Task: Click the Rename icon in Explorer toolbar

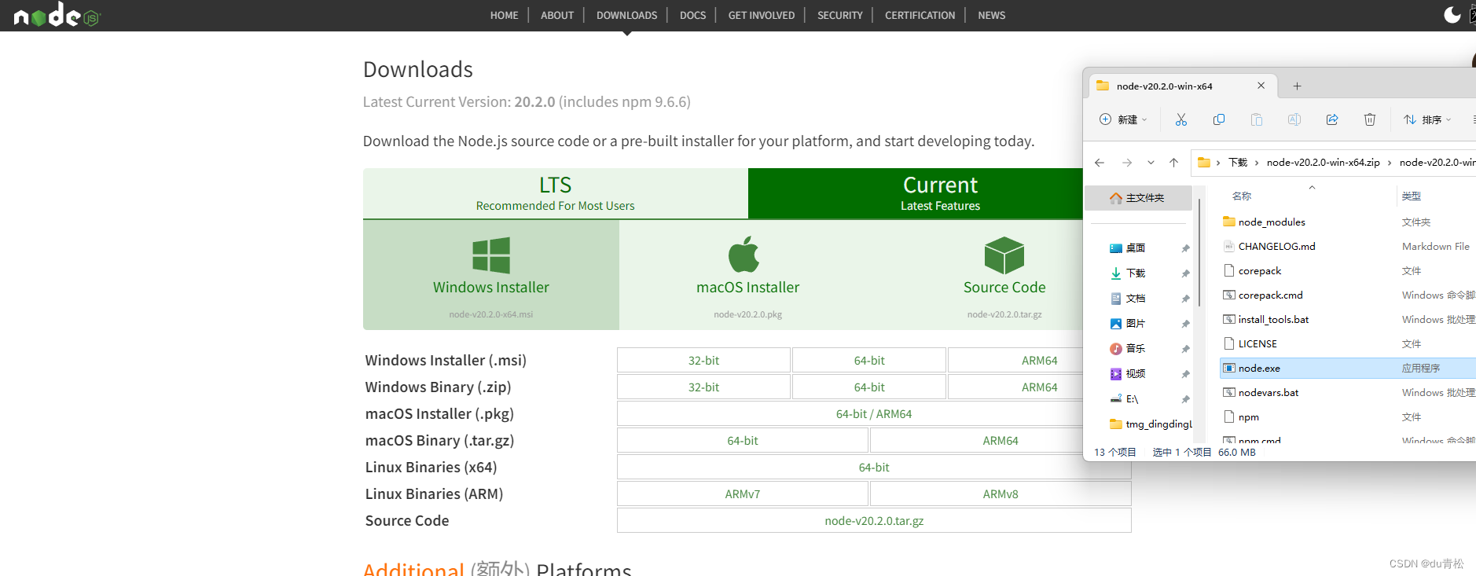Action: (x=1294, y=119)
